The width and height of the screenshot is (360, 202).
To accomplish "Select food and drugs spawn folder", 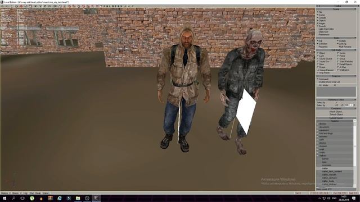I will [x=326, y=134].
